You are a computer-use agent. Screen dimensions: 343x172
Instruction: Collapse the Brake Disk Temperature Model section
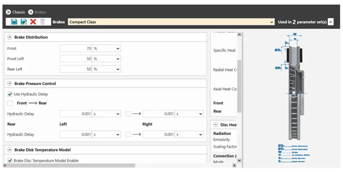tap(9, 150)
